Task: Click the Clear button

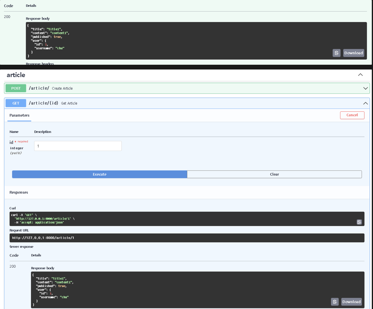Action: click(x=274, y=174)
